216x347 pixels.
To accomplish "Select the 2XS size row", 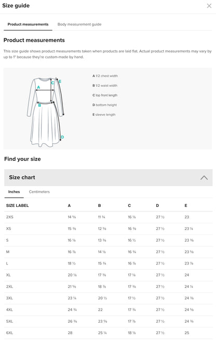I will pos(109,217).
